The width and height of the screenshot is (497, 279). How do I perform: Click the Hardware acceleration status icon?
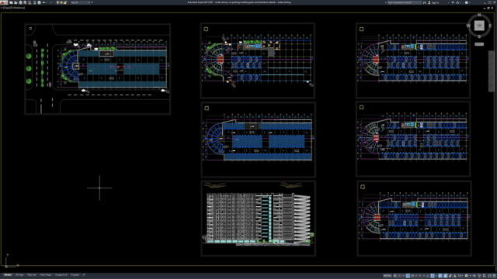pyautogui.click(x=485, y=276)
